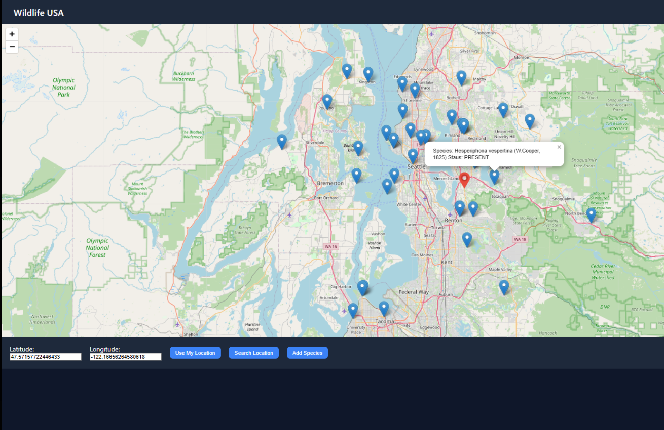Screen dimensions: 664x430
Task: Select the red location marker near Mercer Island
Action: (x=464, y=180)
